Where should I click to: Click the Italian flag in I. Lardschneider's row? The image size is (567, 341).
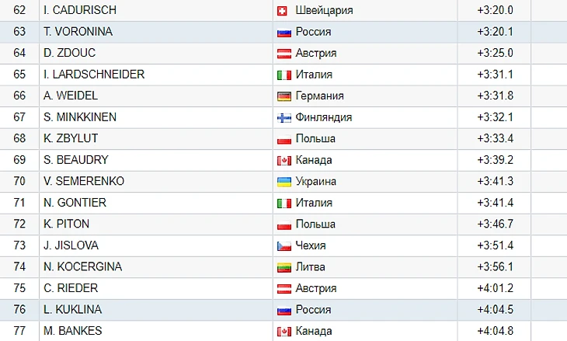coord(283,75)
